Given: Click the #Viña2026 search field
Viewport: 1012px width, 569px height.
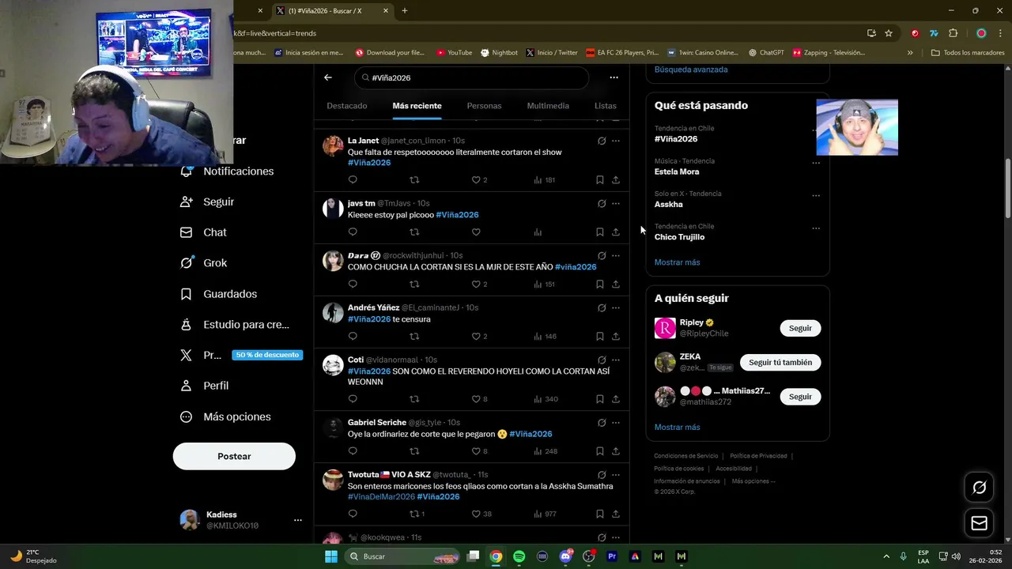Looking at the screenshot, I should (x=471, y=77).
